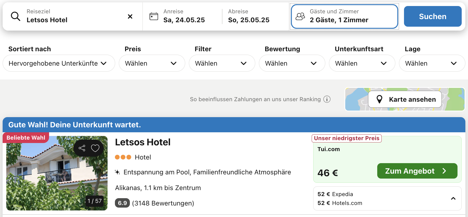Open the 52 € Hotels.com offer
The height and width of the screenshot is (217, 468).
point(340,203)
